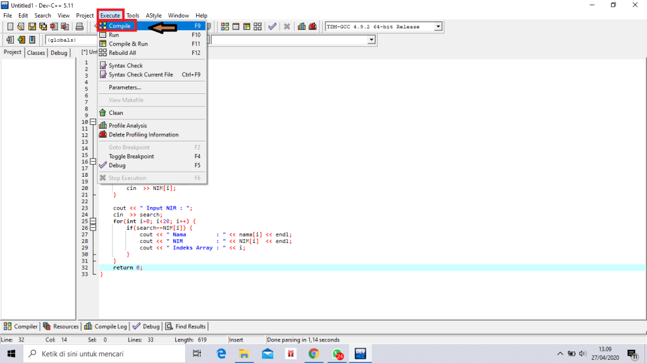Choose Delete Profiling Information from the menu
This screenshot has height=363, width=647.
pyautogui.click(x=144, y=134)
